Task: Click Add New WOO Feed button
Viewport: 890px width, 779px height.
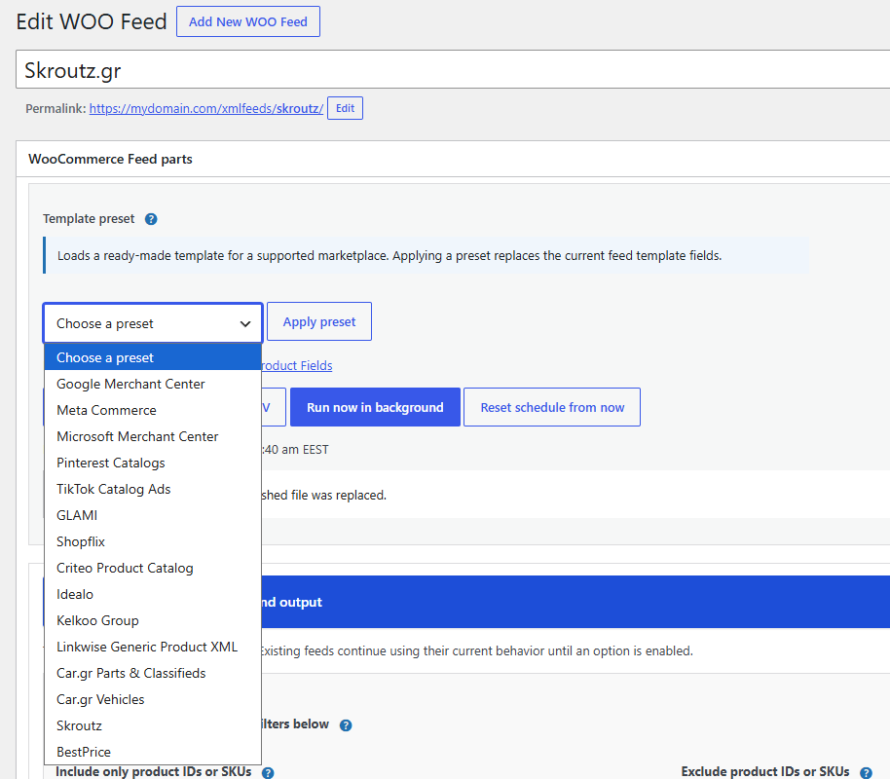Action: click(x=248, y=21)
